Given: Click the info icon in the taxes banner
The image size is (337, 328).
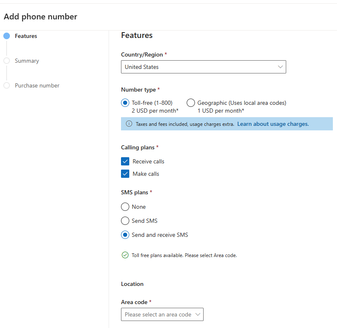Looking at the screenshot, I should coord(129,124).
